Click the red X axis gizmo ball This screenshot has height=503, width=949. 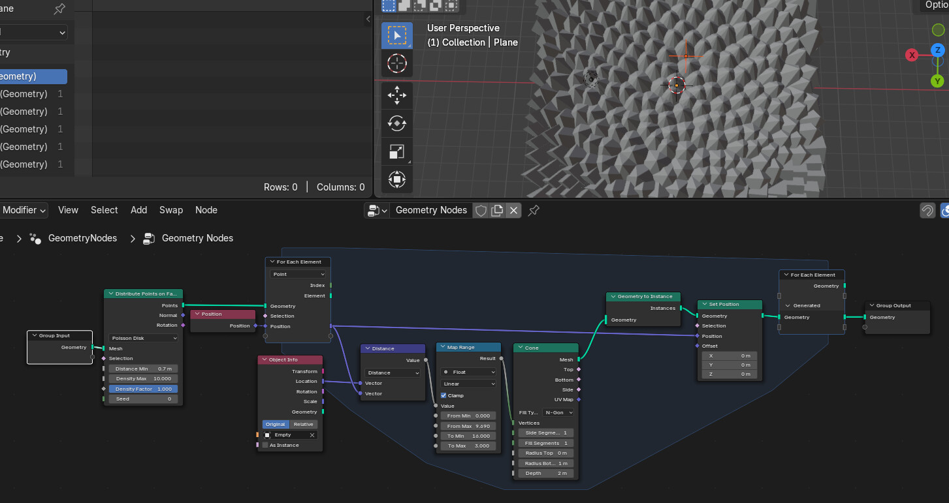[912, 55]
